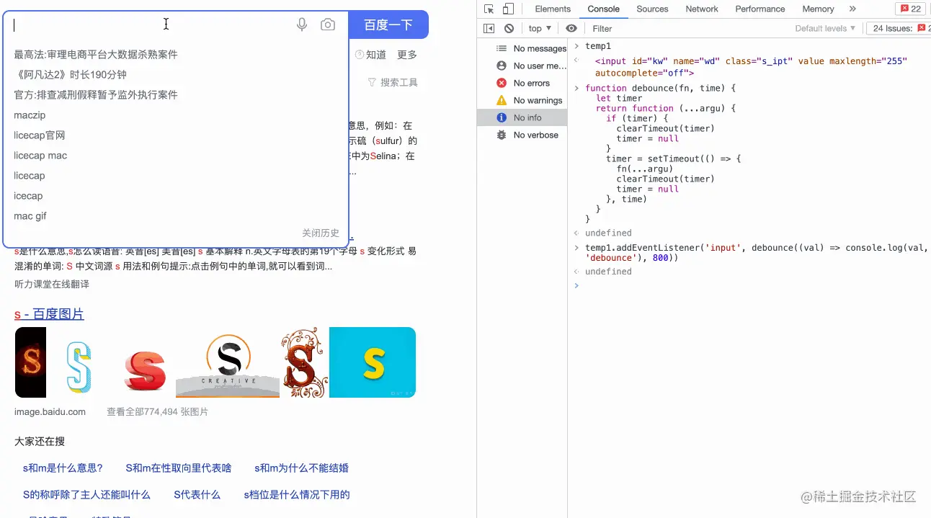
Task: Click the 24 Issues button
Action: [x=898, y=28]
